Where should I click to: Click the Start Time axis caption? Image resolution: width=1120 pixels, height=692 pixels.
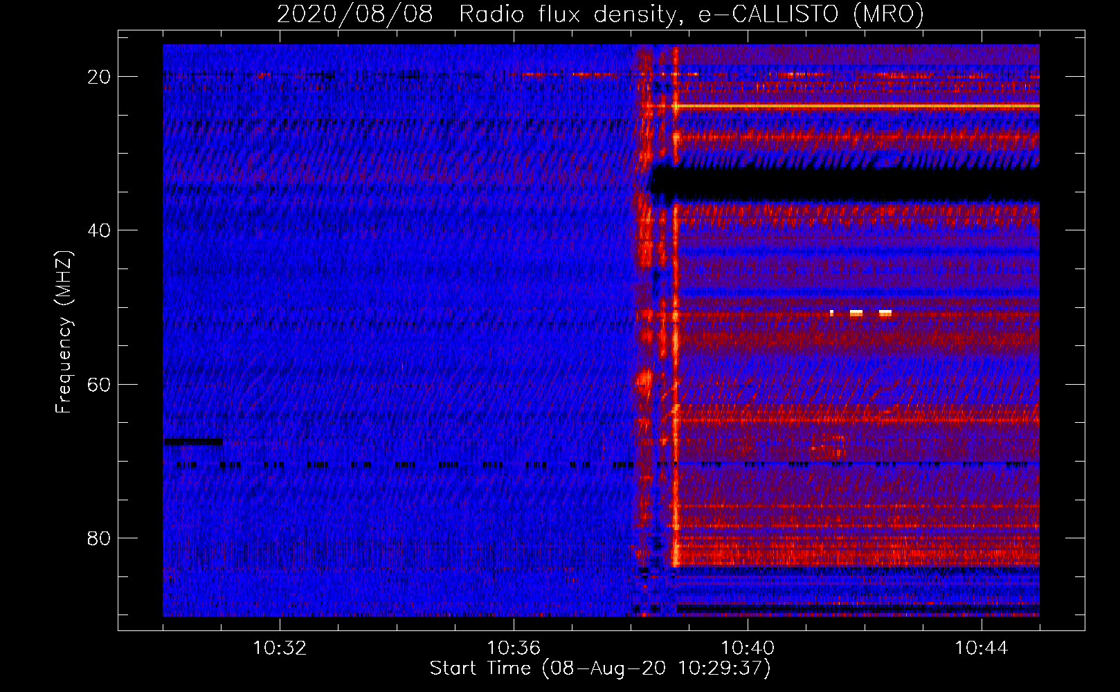coord(600,668)
